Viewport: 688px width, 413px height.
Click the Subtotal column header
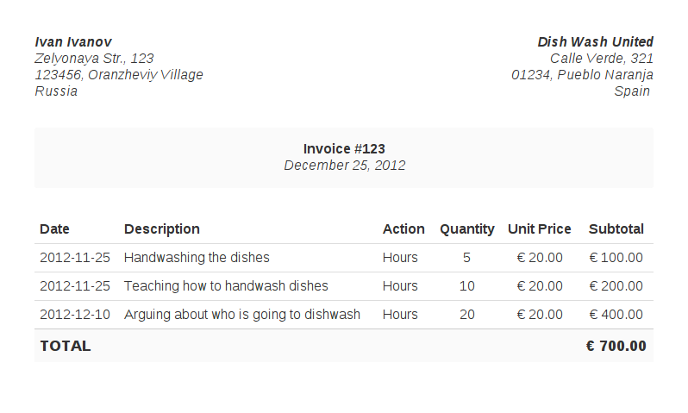click(x=616, y=229)
